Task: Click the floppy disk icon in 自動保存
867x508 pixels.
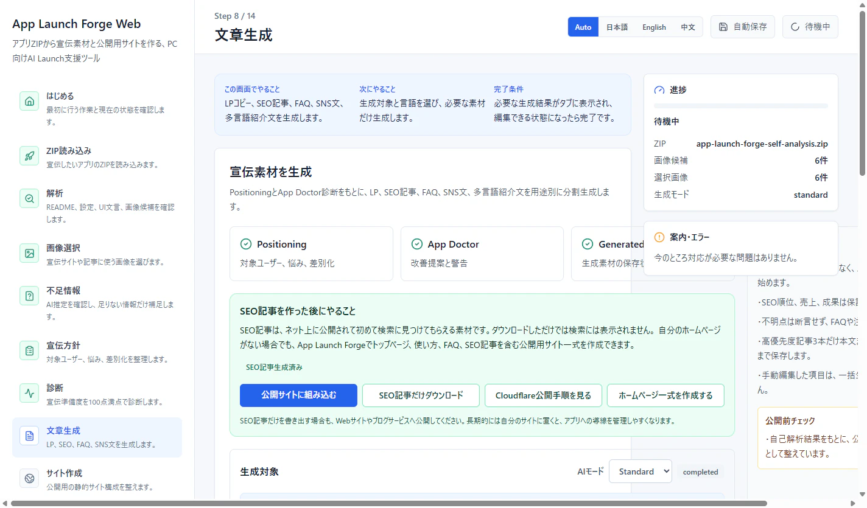Action: [x=723, y=27]
